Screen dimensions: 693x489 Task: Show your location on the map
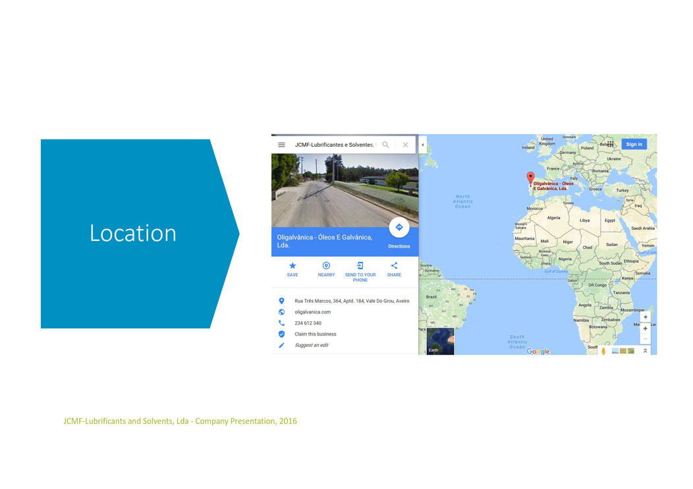point(645,317)
